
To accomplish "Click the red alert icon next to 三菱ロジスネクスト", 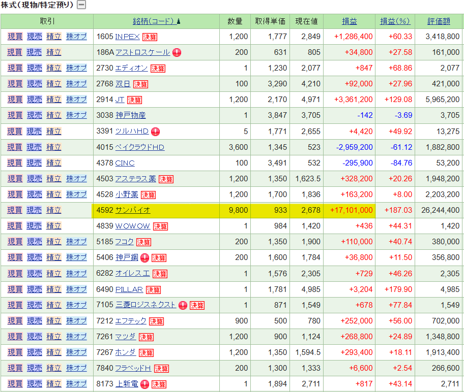I will click(x=183, y=305).
